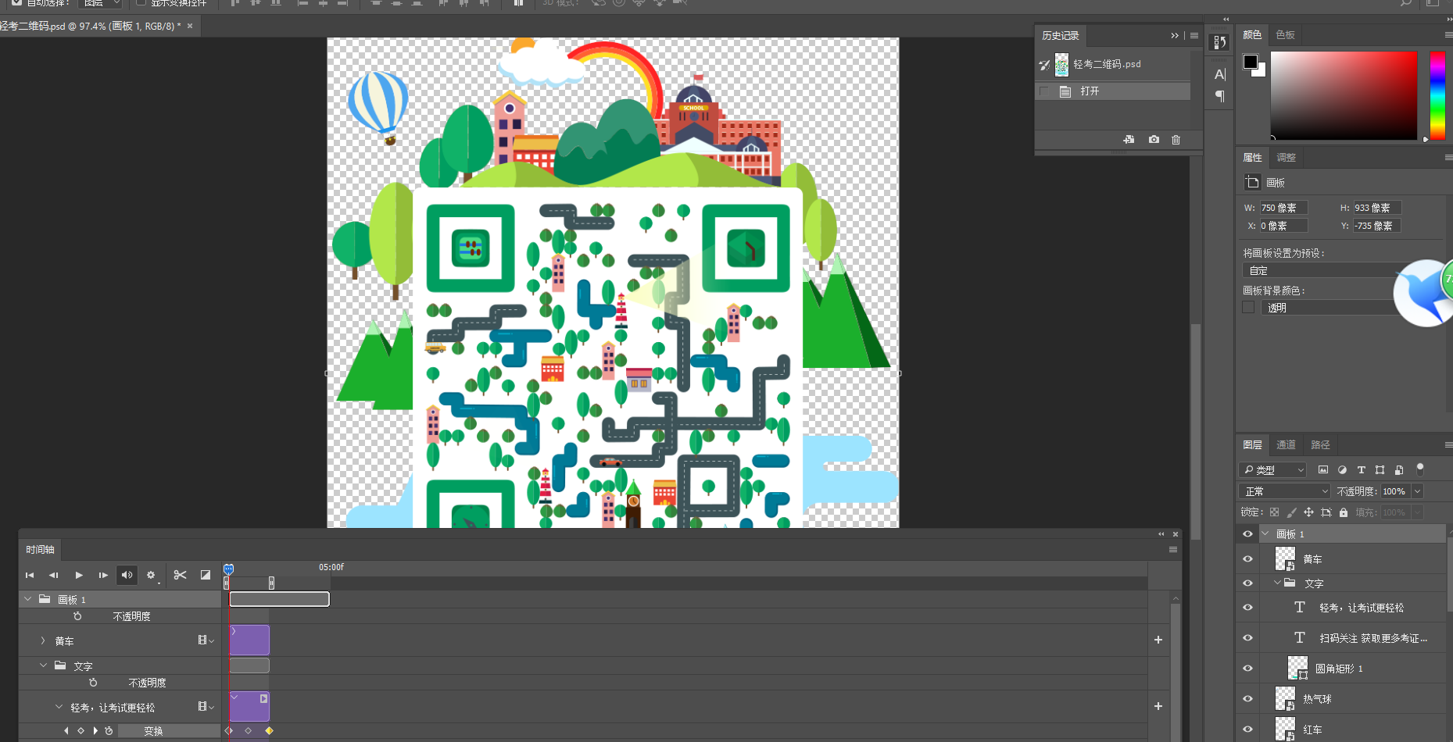Screen dimensions: 1453x742
Task: Lock position icon in Layers panel
Action: tap(1308, 512)
